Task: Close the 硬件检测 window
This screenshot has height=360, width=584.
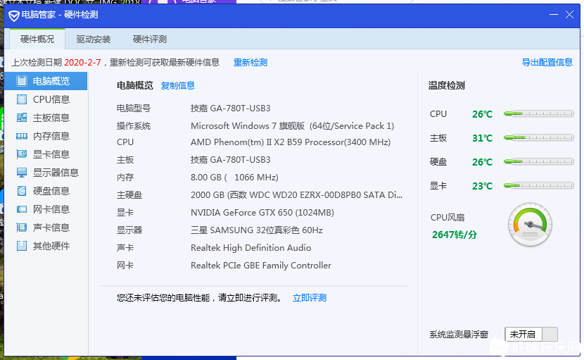Action: point(569,15)
